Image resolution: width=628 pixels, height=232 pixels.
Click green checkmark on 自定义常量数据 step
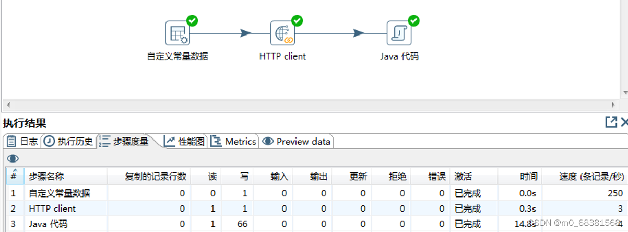click(x=192, y=21)
